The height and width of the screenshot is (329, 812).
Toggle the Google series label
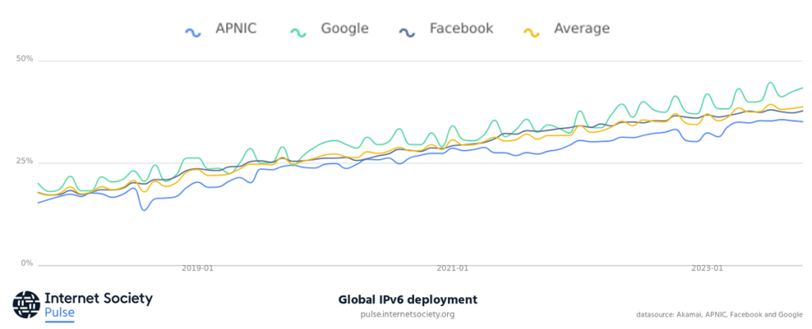click(x=344, y=29)
